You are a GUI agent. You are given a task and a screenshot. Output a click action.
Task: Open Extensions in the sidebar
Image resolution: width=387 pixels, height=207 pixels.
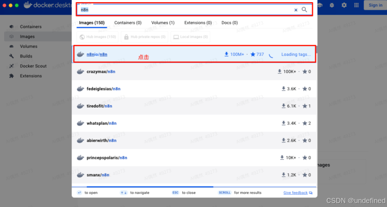[x=38, y=76]
